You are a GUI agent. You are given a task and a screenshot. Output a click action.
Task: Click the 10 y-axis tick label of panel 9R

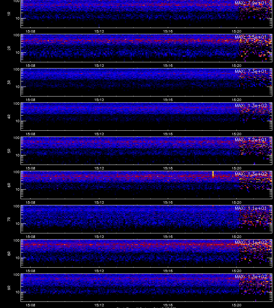[x=17, y=292]
